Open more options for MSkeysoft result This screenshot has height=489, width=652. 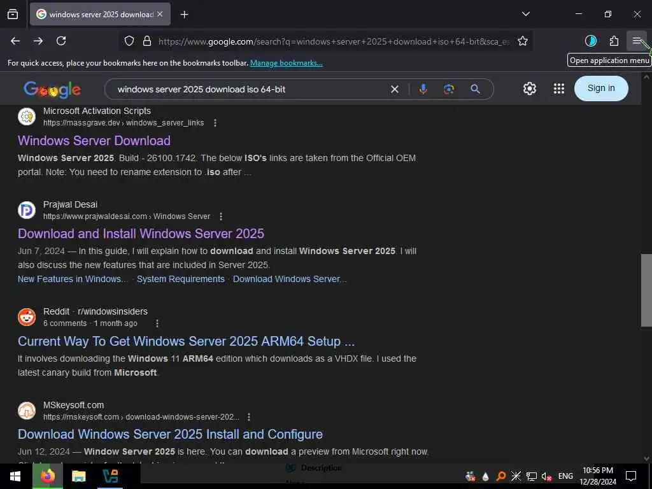coord(249,417)
